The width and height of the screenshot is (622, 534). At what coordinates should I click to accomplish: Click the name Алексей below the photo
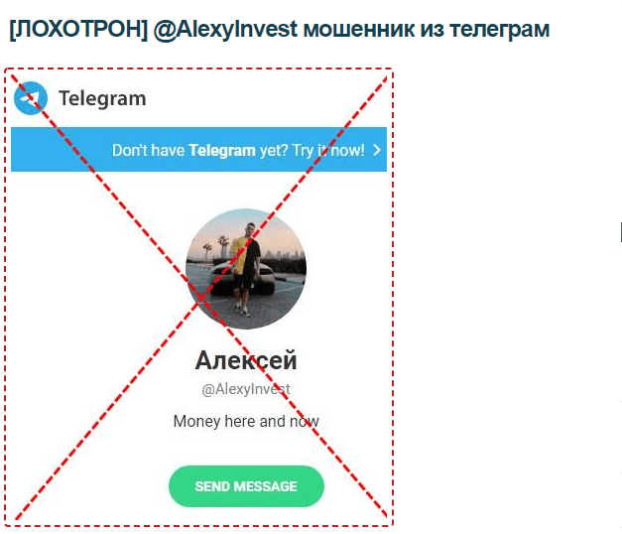click(246, 360)
